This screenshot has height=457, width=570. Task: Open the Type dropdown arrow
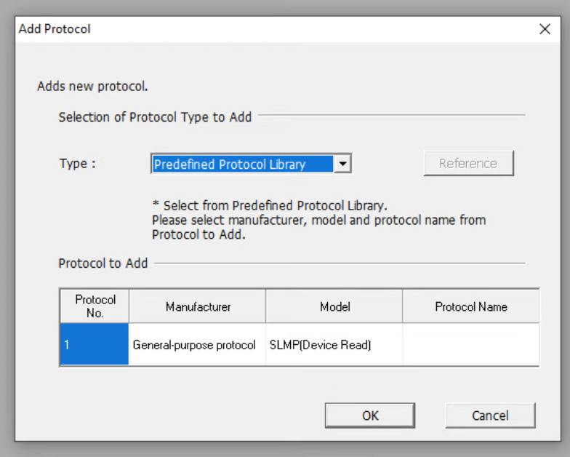click(x=342, y=164)
